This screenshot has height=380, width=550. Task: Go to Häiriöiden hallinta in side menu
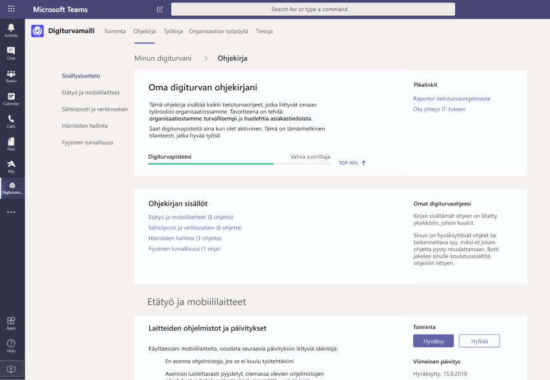click(84, 125)
